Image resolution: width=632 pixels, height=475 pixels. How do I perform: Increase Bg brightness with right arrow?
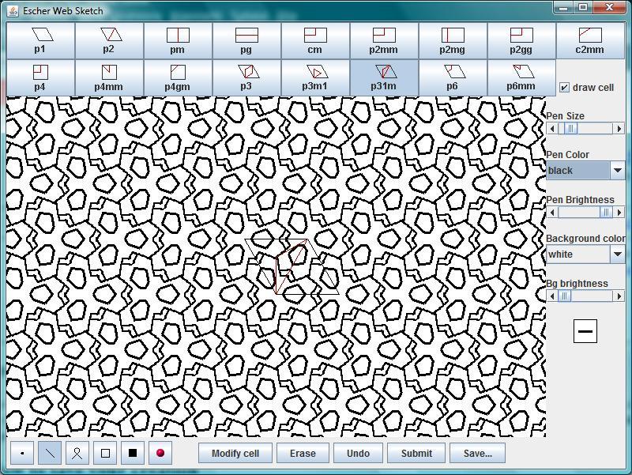tap(619, 296)
